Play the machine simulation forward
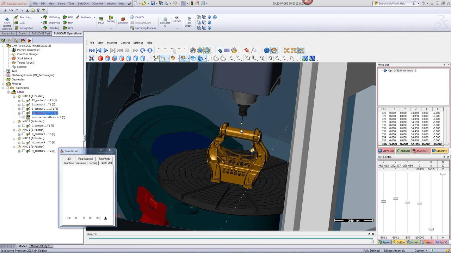This screenshot has height=253, width=451. click(105, 51)
